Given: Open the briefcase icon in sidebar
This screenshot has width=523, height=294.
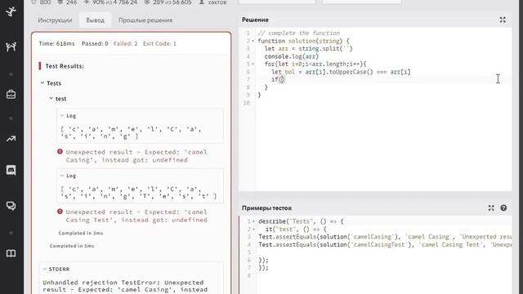Looking at the screenshot, I should coord(11,95).
